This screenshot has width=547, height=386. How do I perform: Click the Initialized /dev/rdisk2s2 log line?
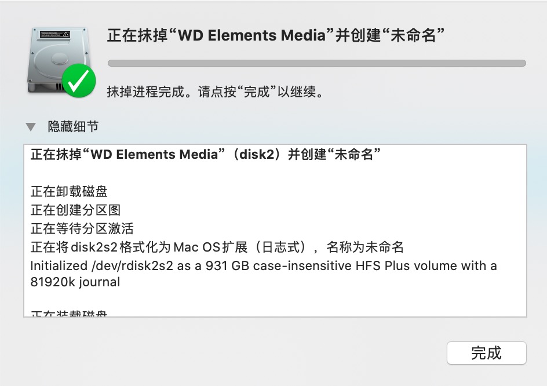pos(263,266)
